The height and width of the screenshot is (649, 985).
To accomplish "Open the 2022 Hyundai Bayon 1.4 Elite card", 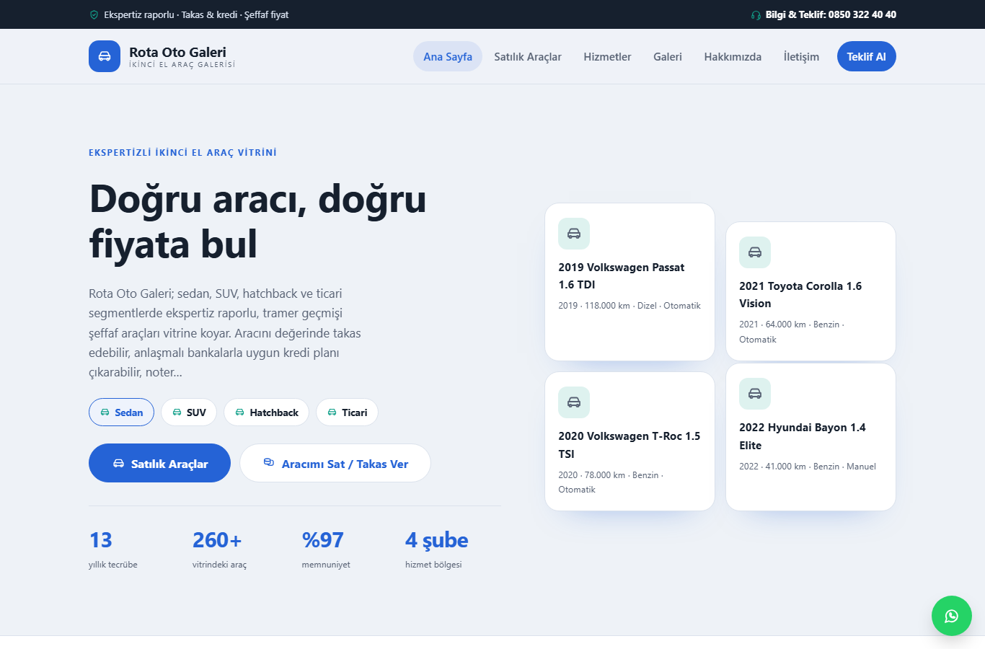I will coord(810,437).
